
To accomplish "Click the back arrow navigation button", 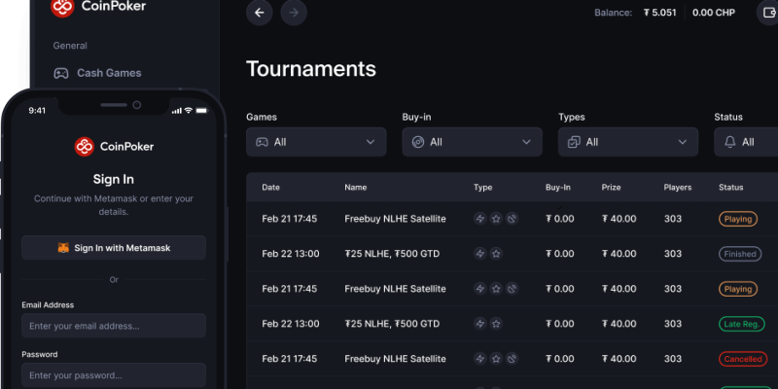I will coord(259,13).
